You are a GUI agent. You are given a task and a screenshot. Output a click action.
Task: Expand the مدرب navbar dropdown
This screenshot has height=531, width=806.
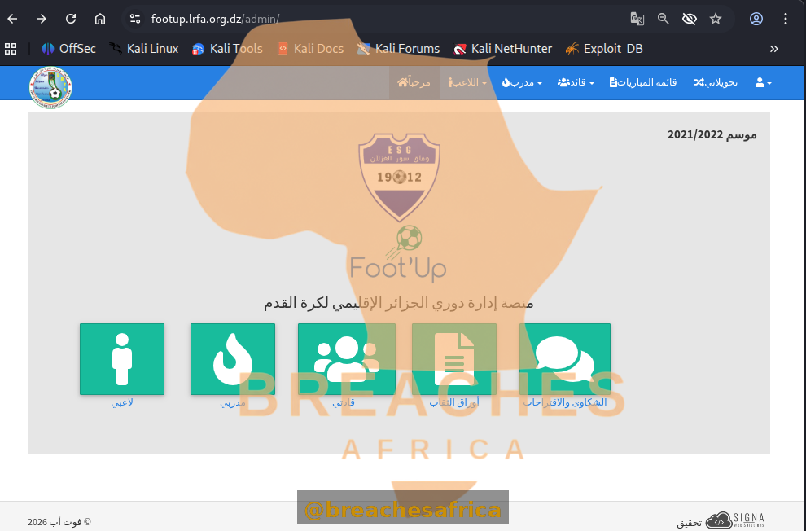(522, 83)
